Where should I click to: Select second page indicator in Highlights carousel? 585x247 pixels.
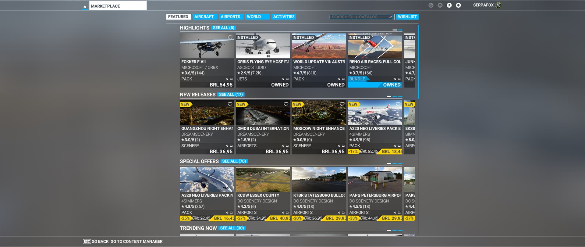400,30
